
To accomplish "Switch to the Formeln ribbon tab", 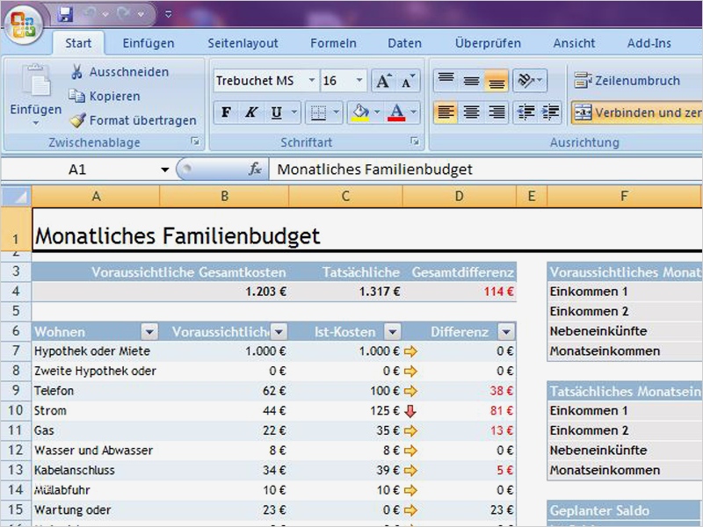I will (x=333, y=43).
